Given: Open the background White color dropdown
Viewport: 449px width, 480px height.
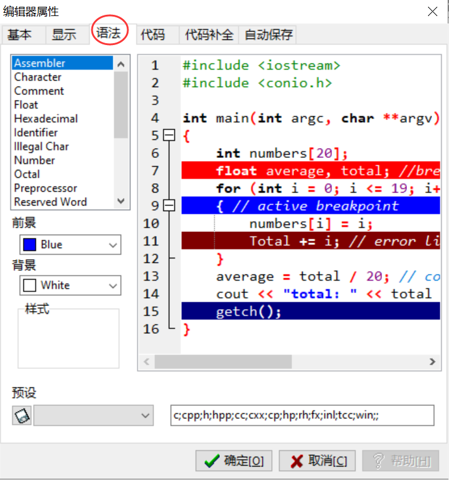Looking at the screenshot, I should click(x=70, y=285).
